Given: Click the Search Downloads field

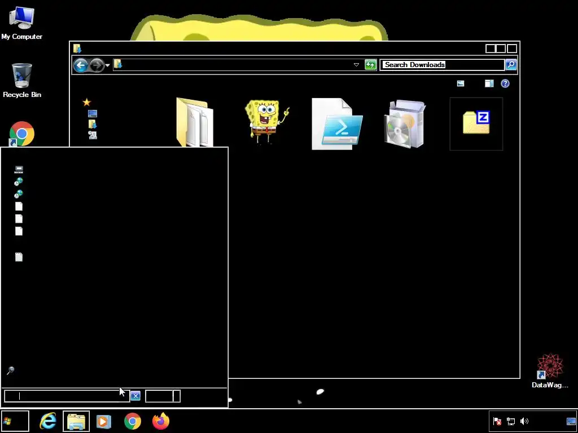Looking at the screenshot, I should 442,65.
